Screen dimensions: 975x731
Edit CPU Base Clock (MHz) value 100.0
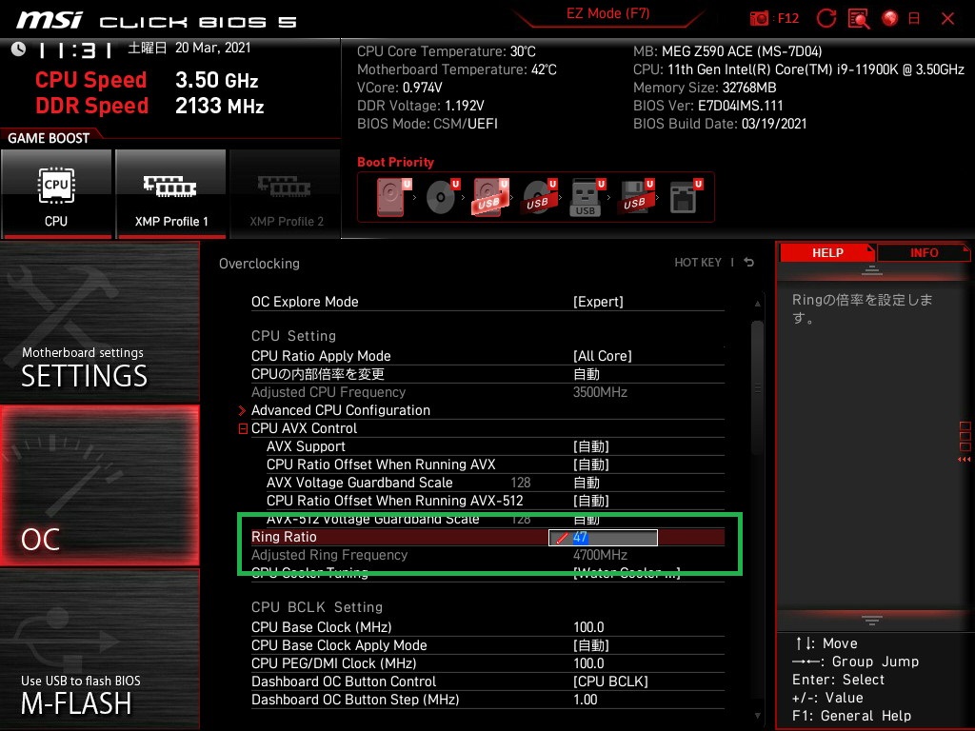tap(588, 626)
